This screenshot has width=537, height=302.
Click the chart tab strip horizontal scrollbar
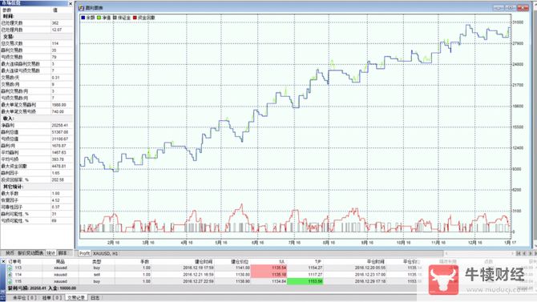pos(478,253)
